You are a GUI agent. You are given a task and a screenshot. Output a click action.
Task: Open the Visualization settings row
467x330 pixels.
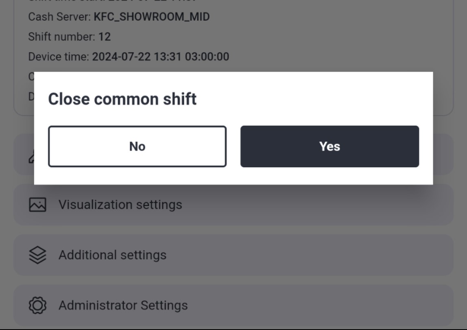[233, 205]
